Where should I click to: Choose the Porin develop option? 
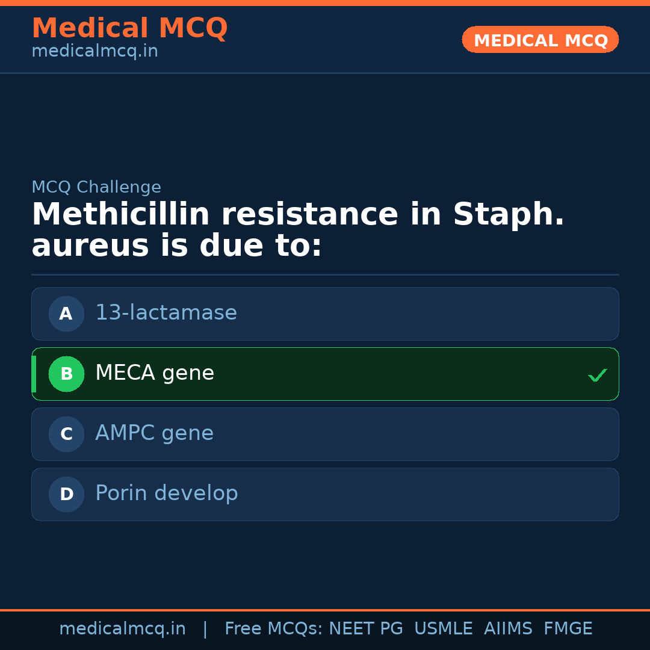tap(167, 494)
